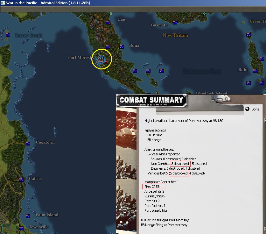Image resolution: width=266 pixels, height=234 pixels.
Task: Click the green crossed marker above Lae
Action: coord(111,13)
